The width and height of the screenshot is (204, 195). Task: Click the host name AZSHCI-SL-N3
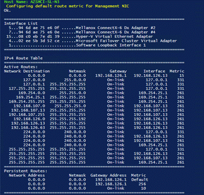pos(44,2)
